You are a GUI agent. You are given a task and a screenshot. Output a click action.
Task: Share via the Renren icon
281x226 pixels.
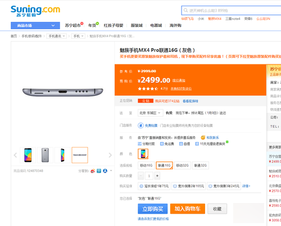(105, 171)
